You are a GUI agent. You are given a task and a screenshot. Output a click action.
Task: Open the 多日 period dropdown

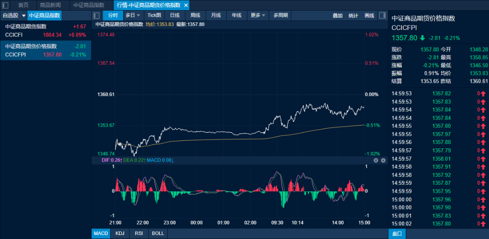132,15
